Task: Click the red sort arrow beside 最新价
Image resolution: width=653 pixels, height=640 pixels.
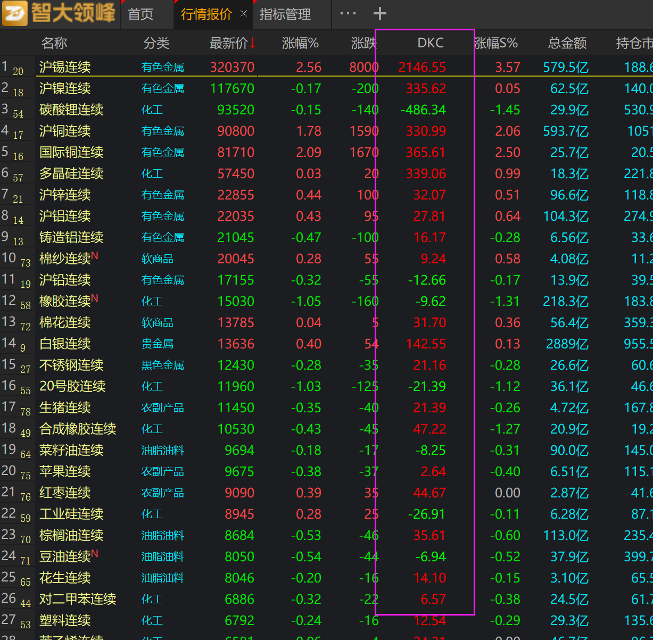Action: 252,43
